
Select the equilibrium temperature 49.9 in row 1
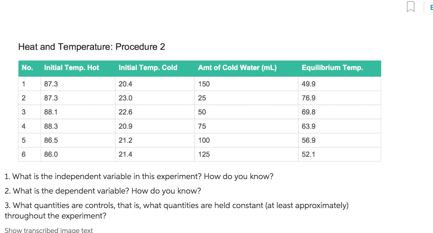[308, 84]
